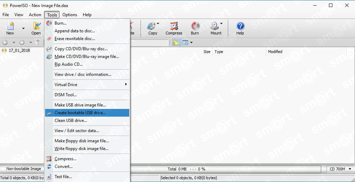Click the Open folder toolbar icon

(36, 28)
